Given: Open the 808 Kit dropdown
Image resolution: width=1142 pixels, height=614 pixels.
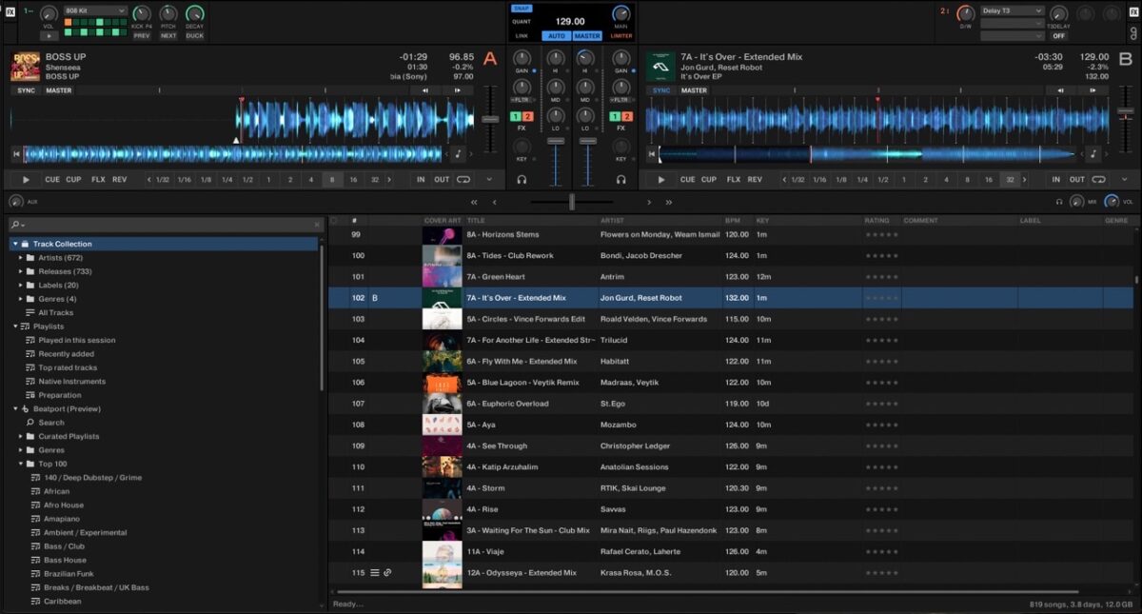Looking at the screenshot, I should tap(95, 10).
